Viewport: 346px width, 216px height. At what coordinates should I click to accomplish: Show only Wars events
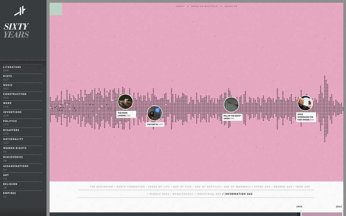tap(7, 103)
